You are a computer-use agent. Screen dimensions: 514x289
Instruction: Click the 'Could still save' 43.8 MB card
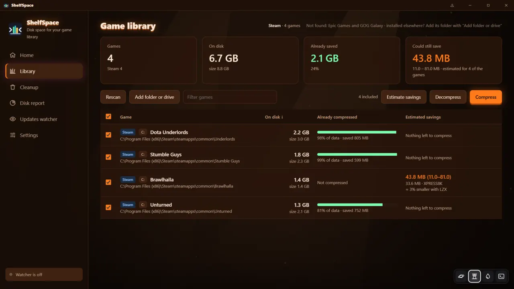(x=454, y=60)
